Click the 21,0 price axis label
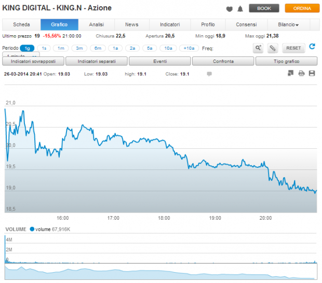The height and width of the screenshot is (283, 322). click(10, 103)
